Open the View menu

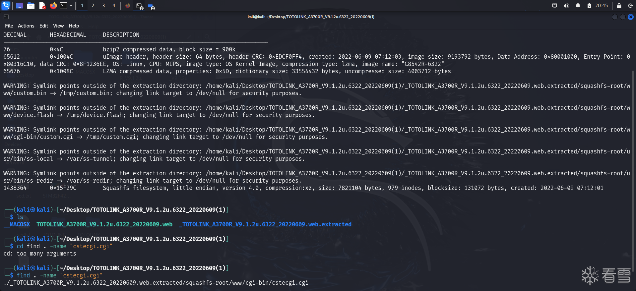tap(58, 26)
